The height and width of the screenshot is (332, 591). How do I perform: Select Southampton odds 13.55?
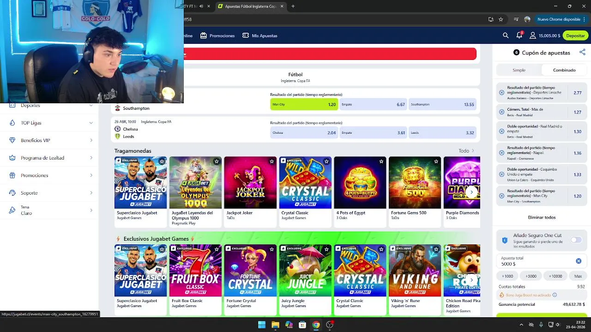[x=442, y=104]
